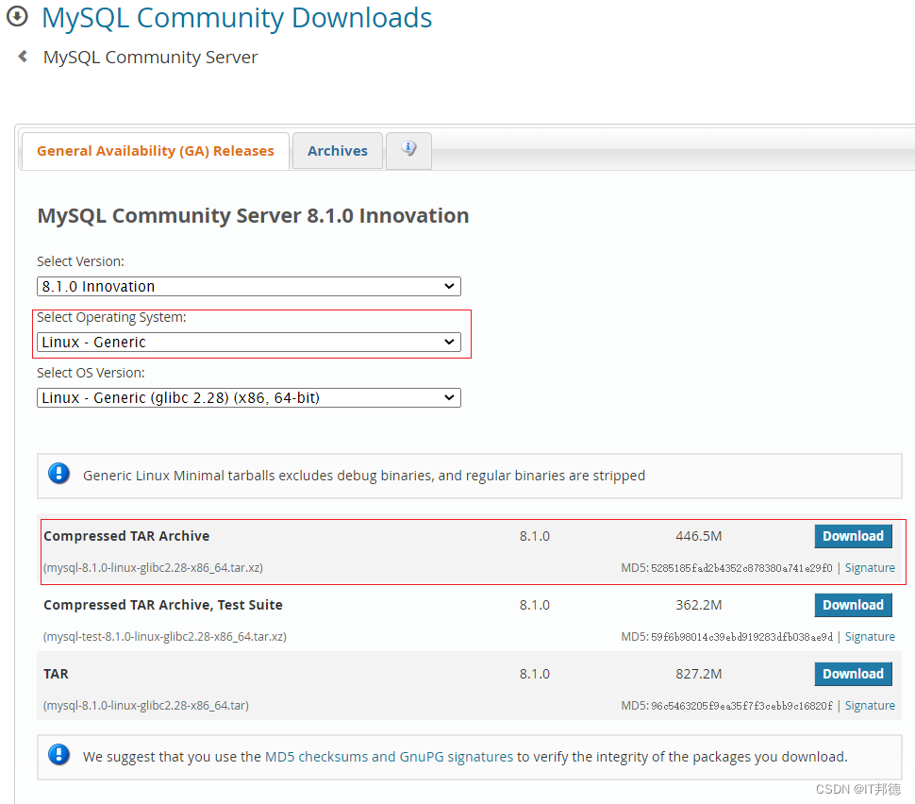Click the Compressed TAR Archive title text

(x=126, y=536)
